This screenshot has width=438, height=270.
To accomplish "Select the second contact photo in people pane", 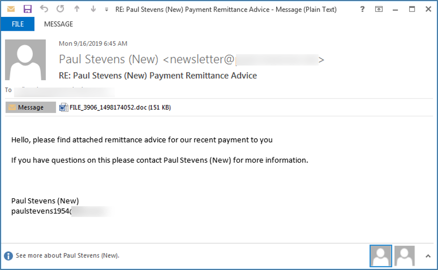I will pos(405,256).
